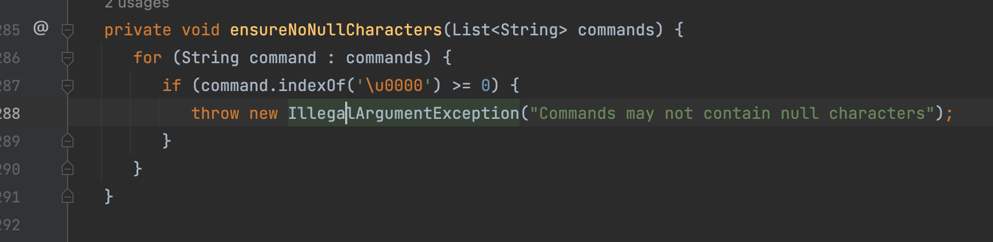
Task: Click the 'throw' keyword on line 288
Action: tap(215, 114)
